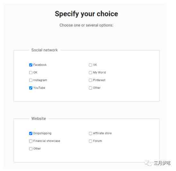Click the Facebook label text
Screen dimensions: 176x171
coord(40,65)
